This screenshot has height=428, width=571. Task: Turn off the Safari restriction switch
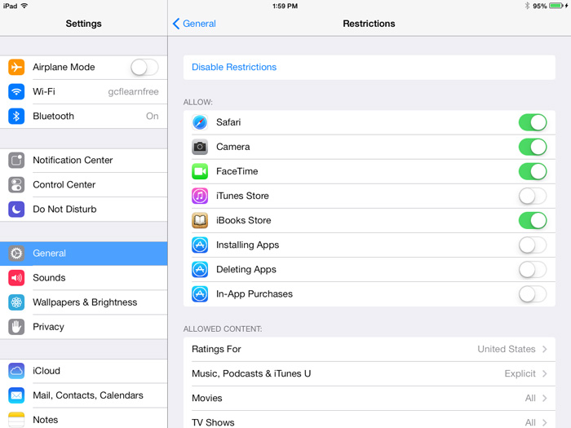(x=533, y=122)
